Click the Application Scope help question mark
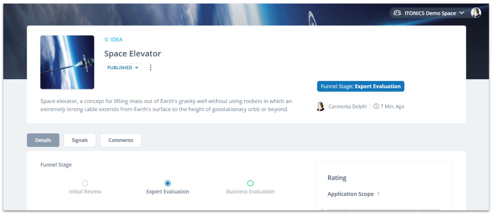The height and width of the screenshot is (214, 492). click(x=379, y=194)
